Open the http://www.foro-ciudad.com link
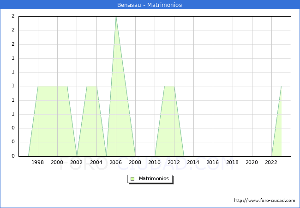Viewport: 300px width, 208px height. [x=264, y=201]
